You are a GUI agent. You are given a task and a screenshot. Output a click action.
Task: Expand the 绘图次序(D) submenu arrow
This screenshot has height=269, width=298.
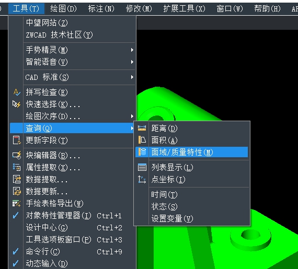pyautogui.click(x=132, y=116)
